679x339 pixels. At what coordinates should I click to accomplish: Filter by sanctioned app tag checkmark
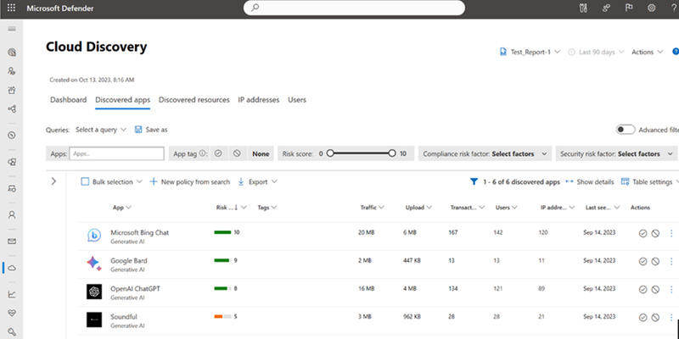[218, 153]
